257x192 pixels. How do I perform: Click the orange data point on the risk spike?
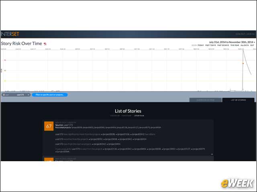[x=243, y=64]
